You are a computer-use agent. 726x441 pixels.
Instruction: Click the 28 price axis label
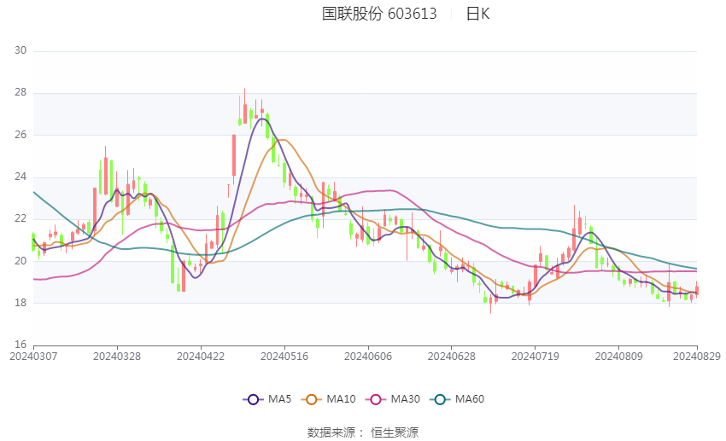tap(20, 92)
